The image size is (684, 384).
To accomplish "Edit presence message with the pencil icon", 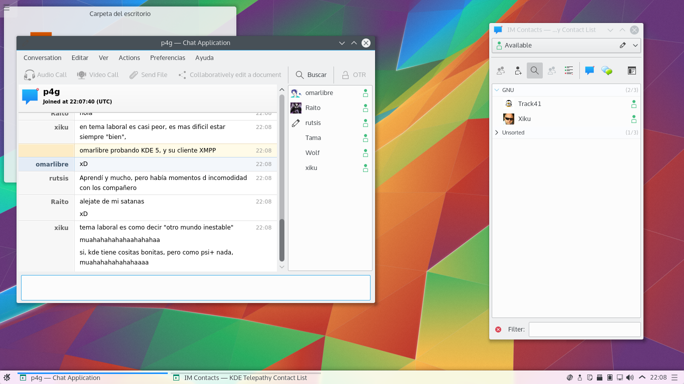I will (622, 45).
